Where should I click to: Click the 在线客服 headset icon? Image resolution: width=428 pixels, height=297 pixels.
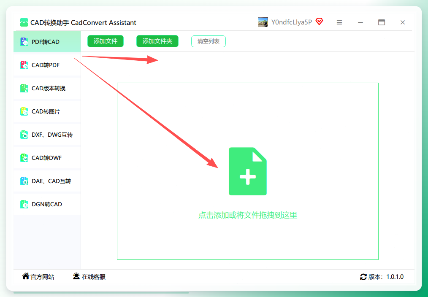pyautogui.click(x=76, y=276)
